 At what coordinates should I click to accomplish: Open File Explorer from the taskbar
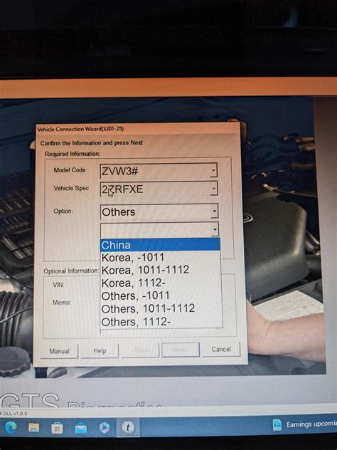[x=34, y=428]
